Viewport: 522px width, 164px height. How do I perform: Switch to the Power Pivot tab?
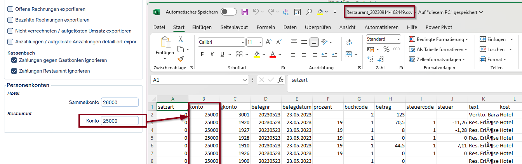[439, 27]
